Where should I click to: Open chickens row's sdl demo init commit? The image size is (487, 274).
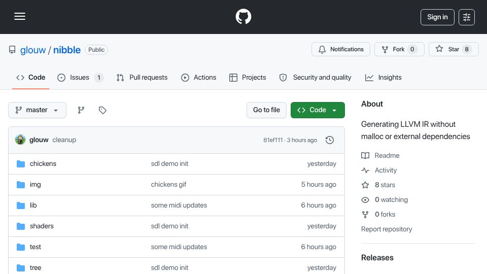tap(169, 164)
